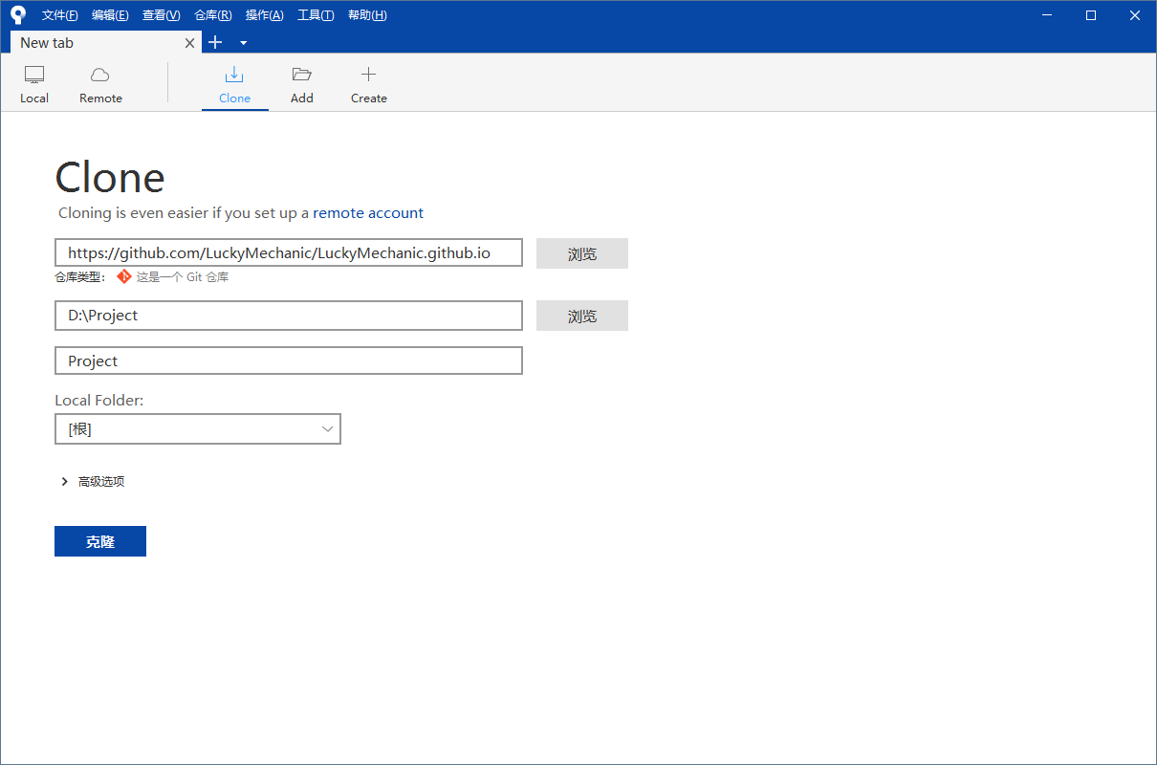Open the Local Folder [根] dropdown
Image resolution: width=1157 pixels, height=765 pixels.
tap(198, 429)
